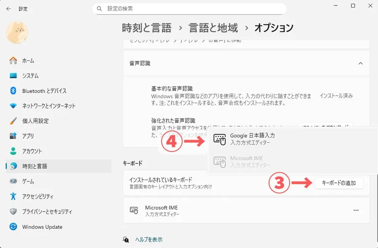Select the Accounts person icon
This screenshot has height=248, width=378.
click(x=13, y=151)
